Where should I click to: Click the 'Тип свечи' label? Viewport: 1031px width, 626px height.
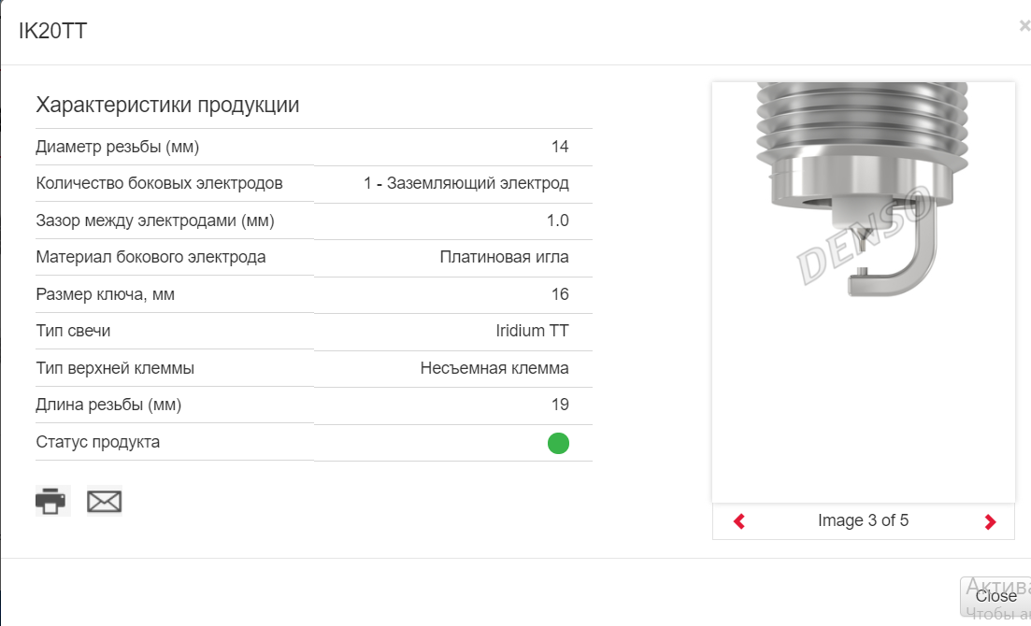pos(73,331)
